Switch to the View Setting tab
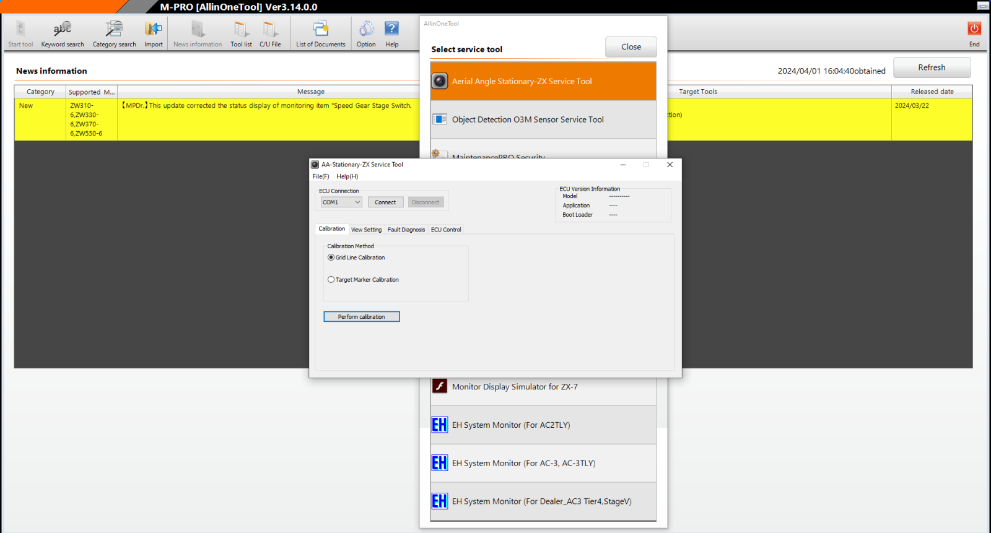 coord(366,230)
